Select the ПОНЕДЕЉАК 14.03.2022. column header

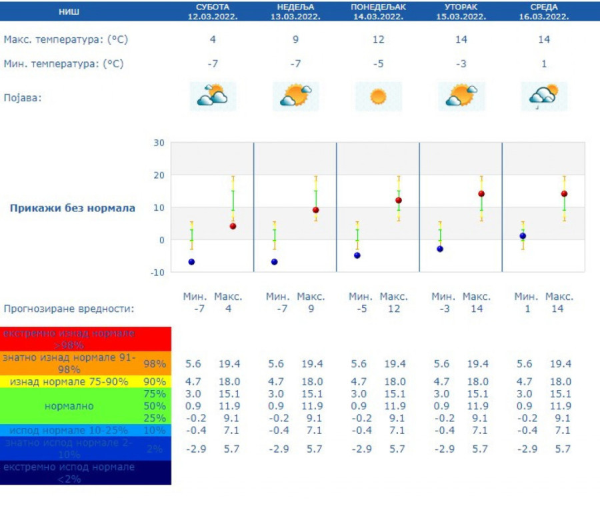(378, 12)
